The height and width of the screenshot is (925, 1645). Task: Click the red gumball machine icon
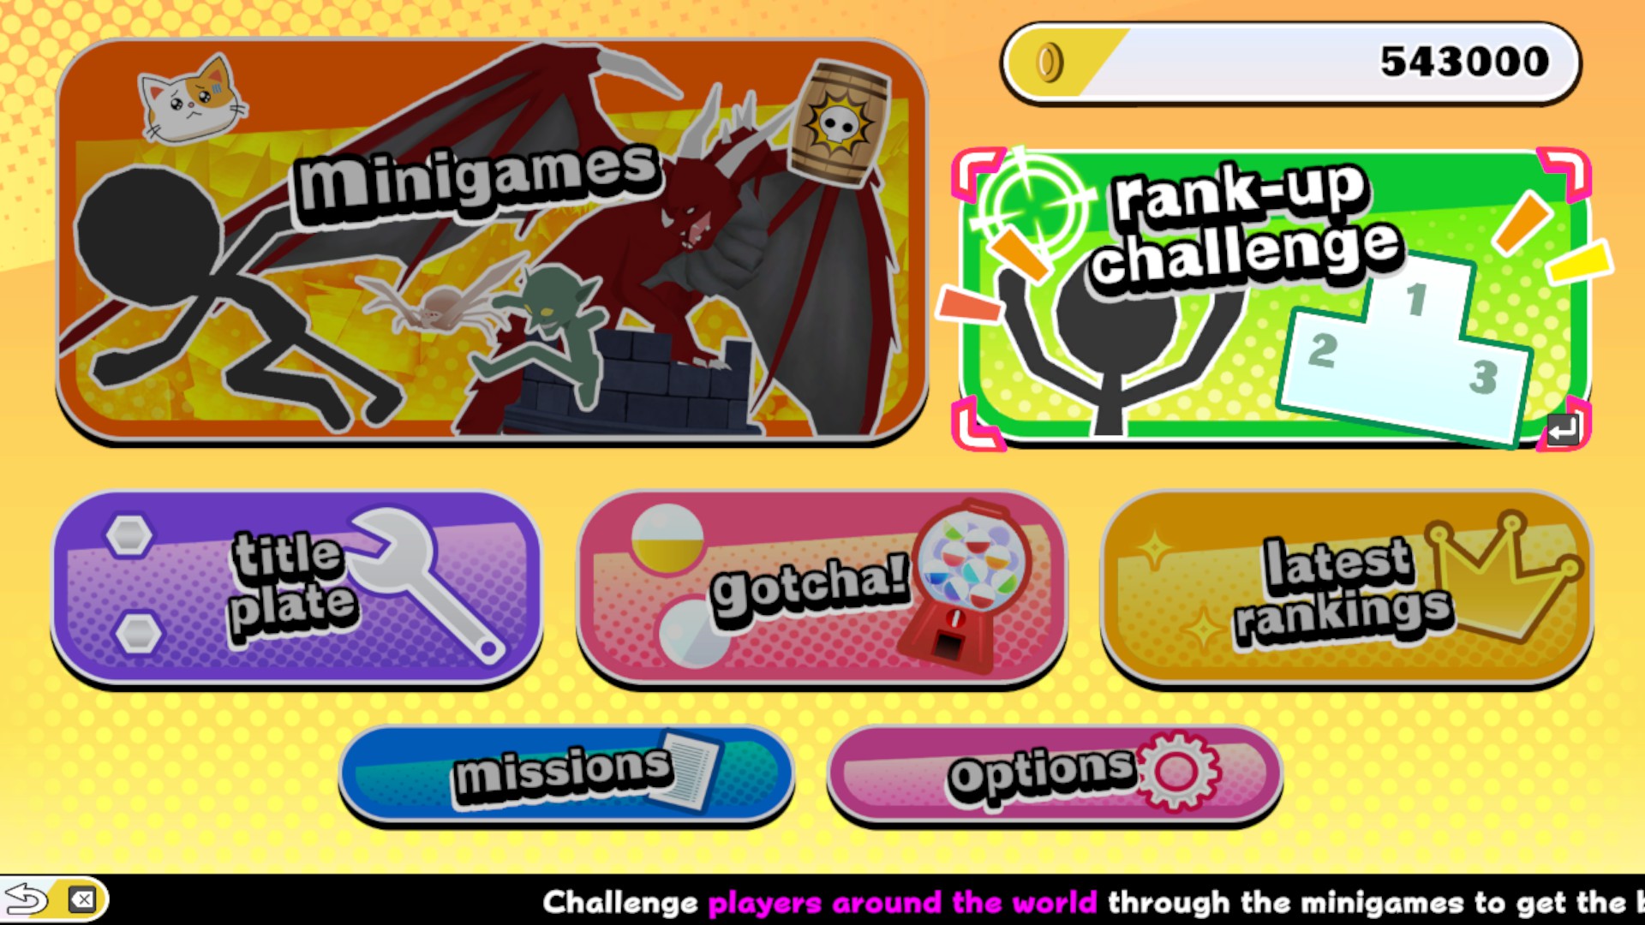pyautogui.click(x=966, y=585)
